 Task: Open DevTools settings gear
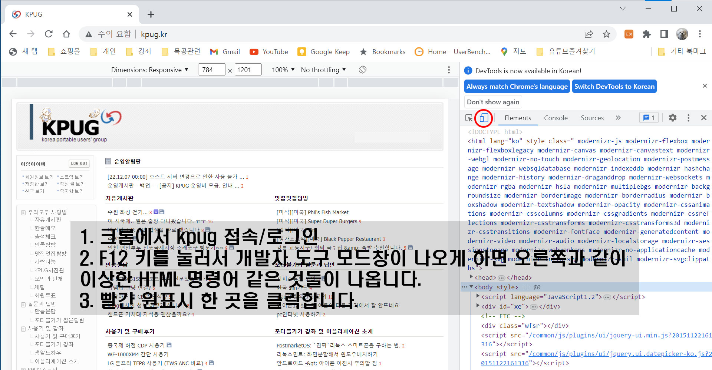(673, 118)
